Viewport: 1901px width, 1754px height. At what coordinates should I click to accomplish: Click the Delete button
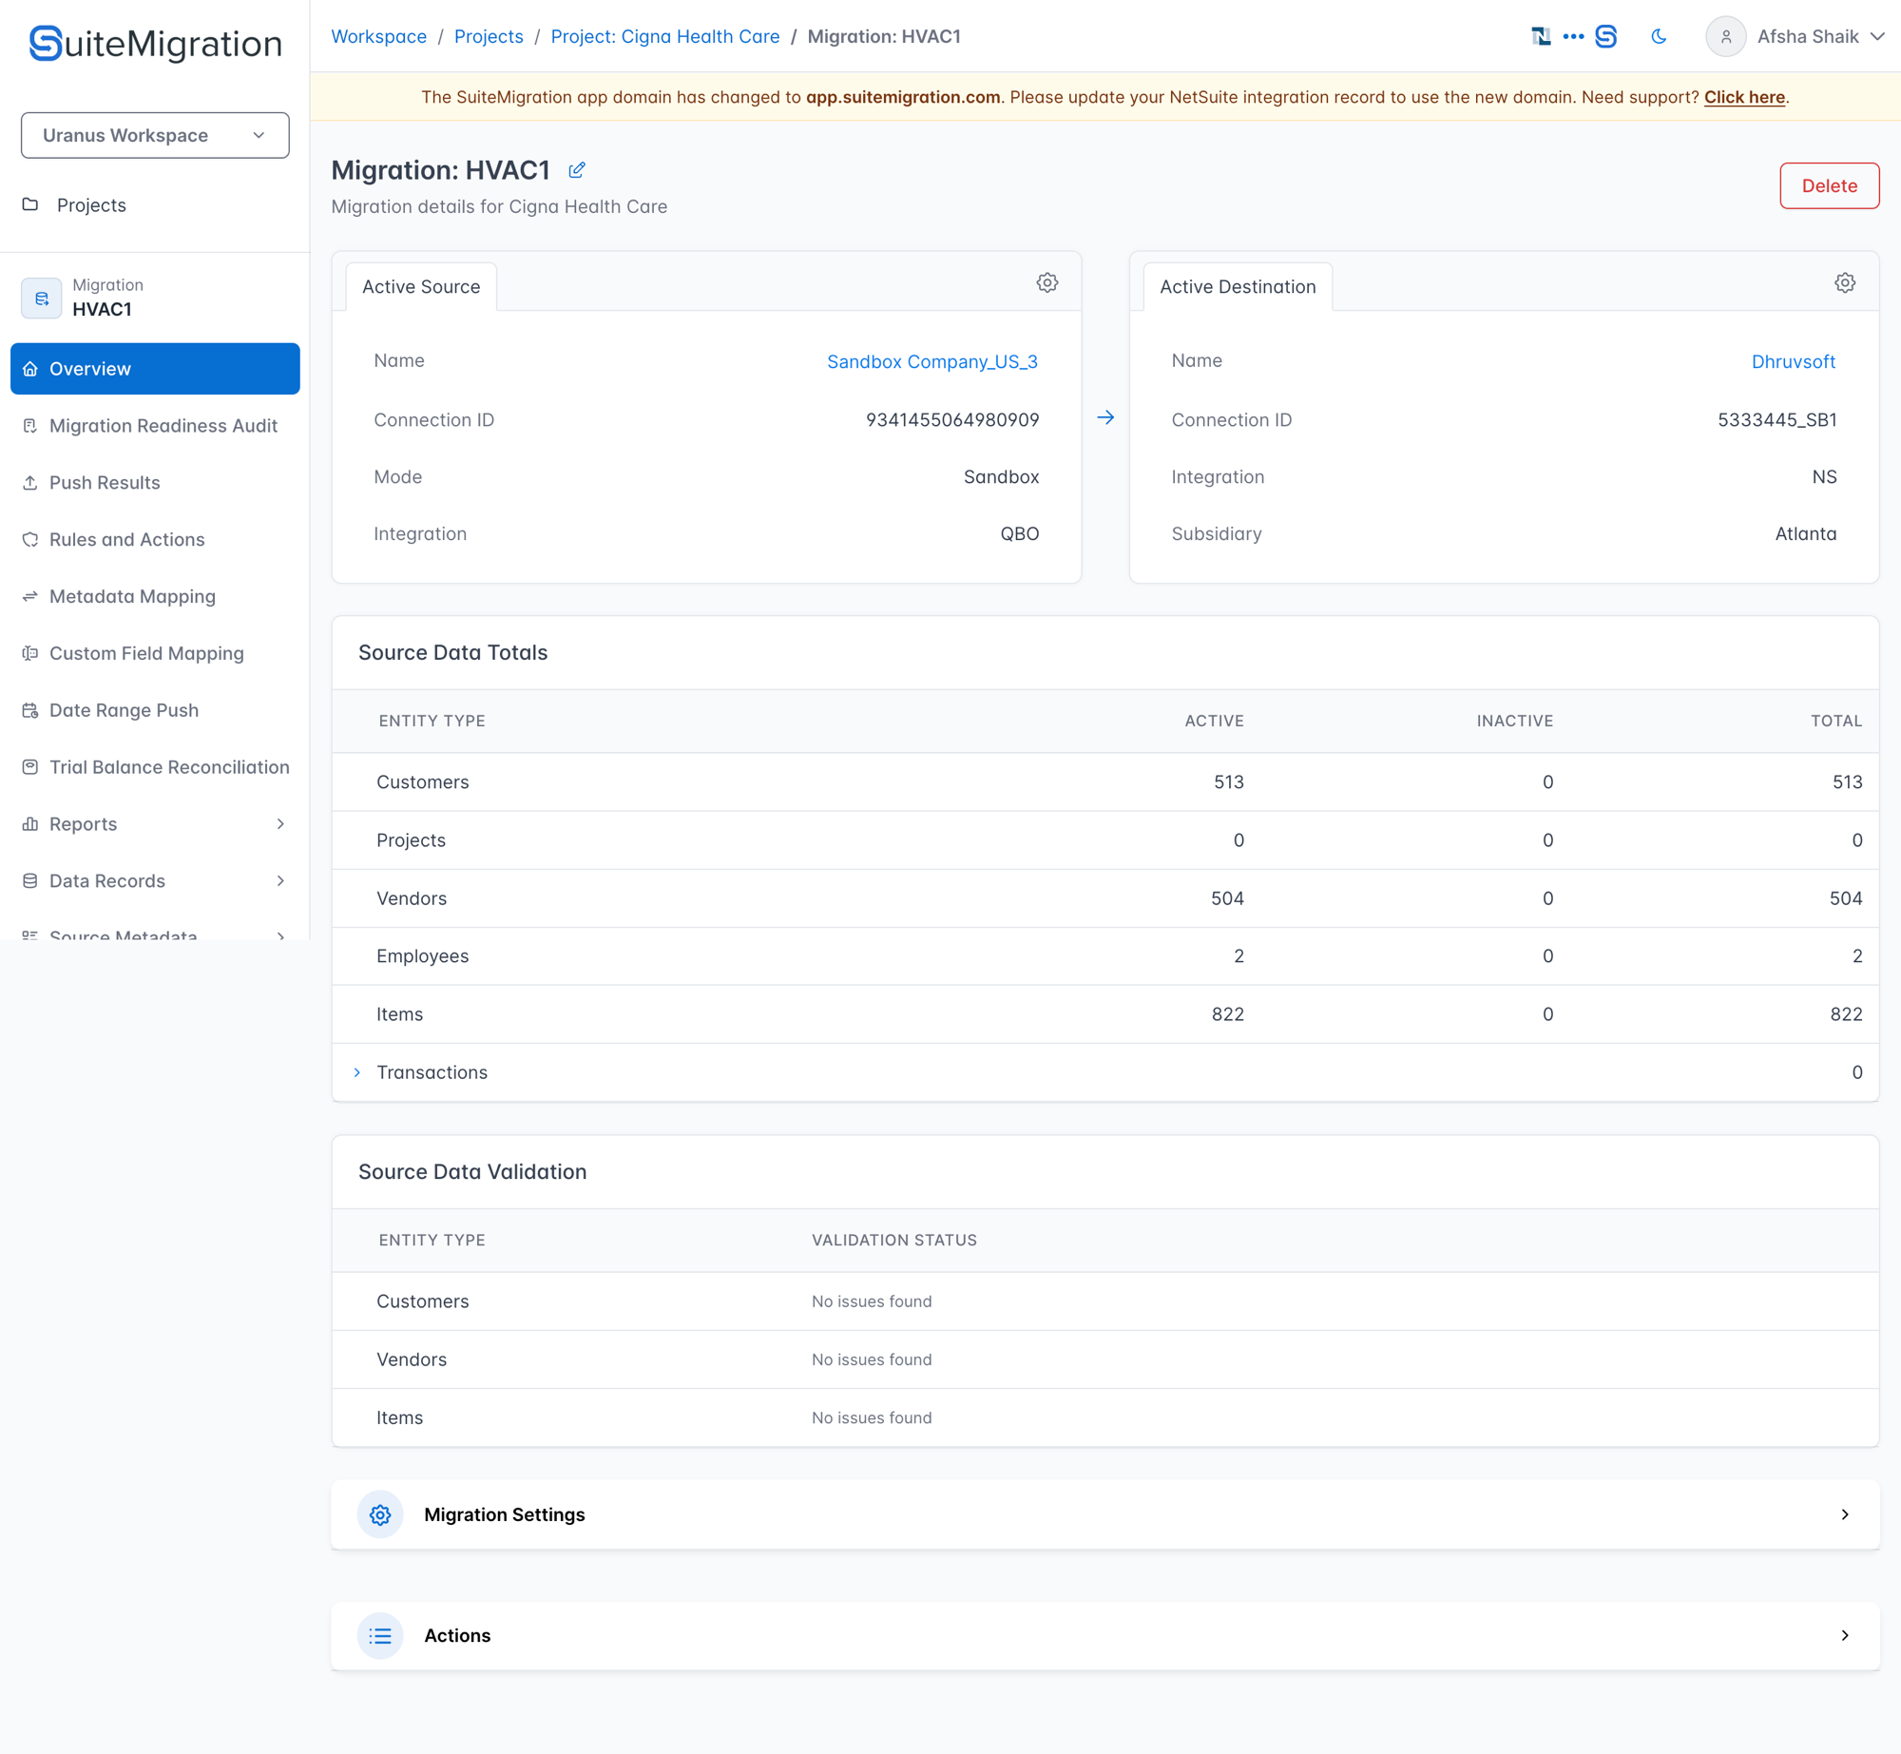click(1829, 185)
